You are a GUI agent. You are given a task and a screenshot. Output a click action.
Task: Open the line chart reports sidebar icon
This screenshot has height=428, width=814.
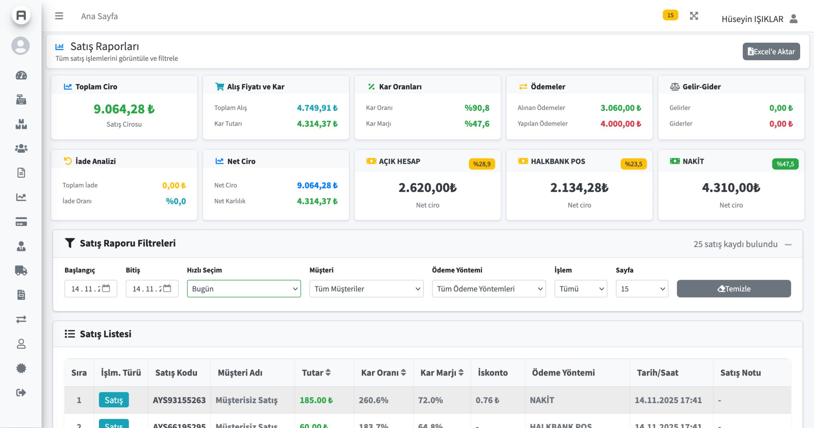[21, 198]
